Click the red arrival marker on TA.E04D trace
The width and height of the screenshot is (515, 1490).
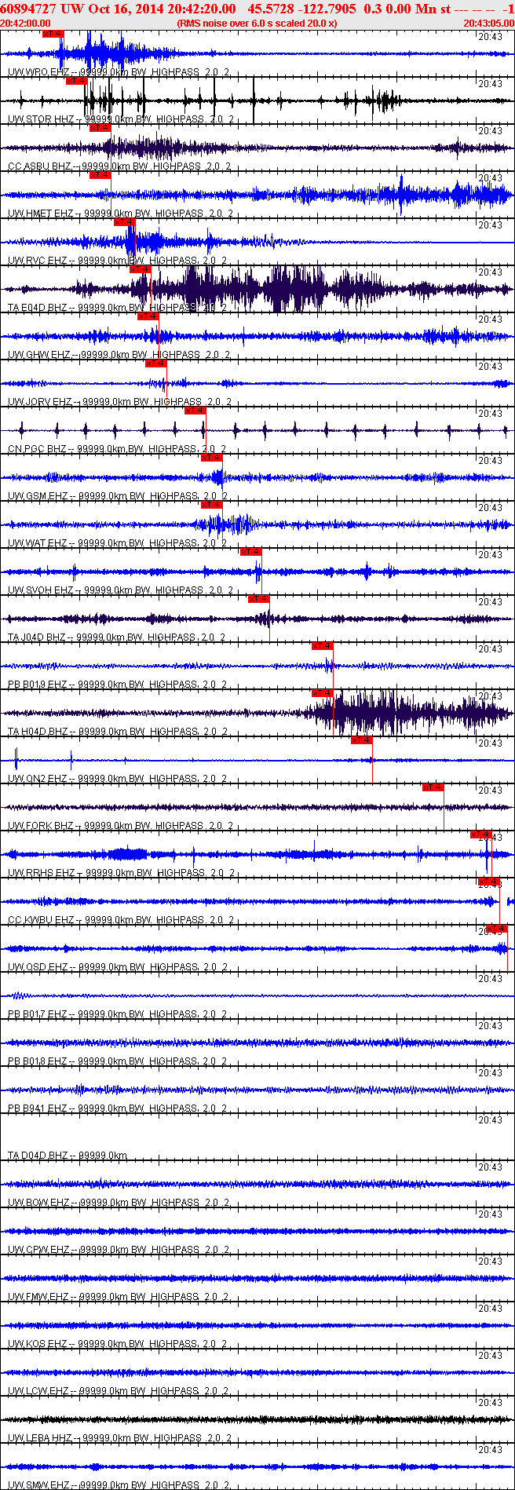tap(140, 269)
